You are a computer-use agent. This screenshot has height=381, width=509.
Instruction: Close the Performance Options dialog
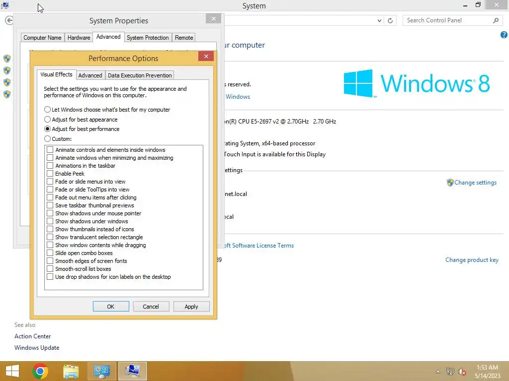[206, 57]
